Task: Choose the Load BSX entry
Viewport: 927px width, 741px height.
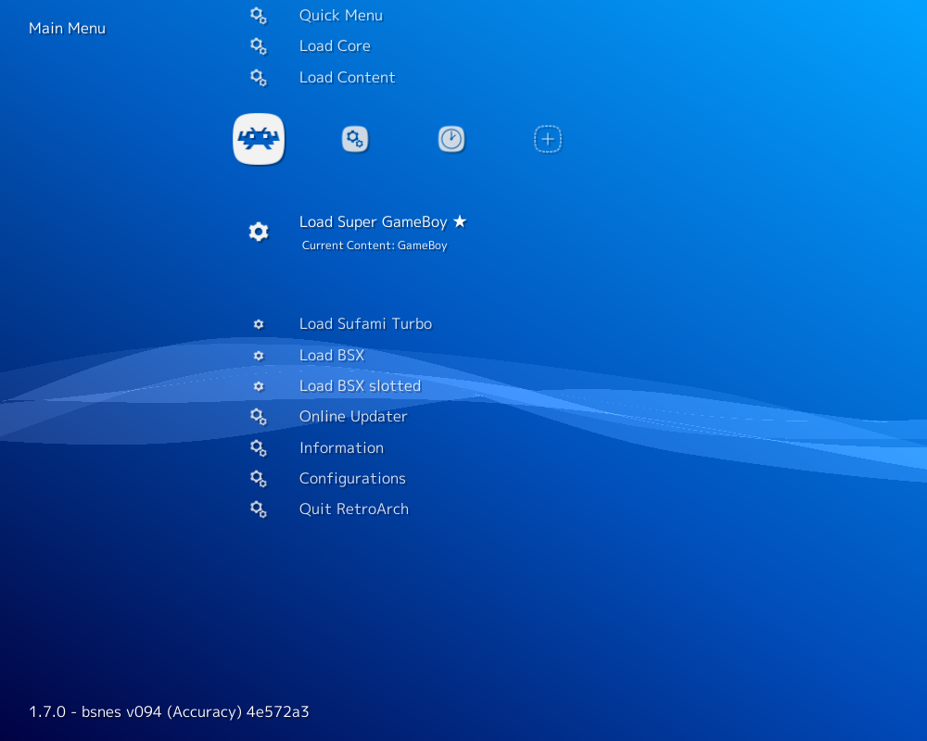Action: pyautogui.click(x=332, y=355)
